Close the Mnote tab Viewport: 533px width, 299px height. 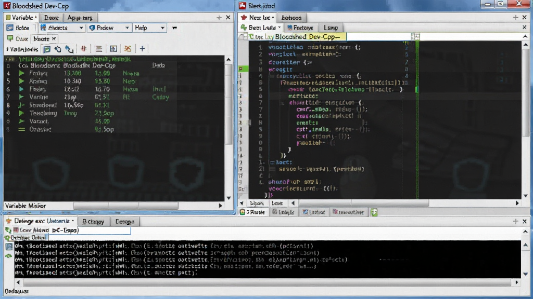(x=54, y=39)
